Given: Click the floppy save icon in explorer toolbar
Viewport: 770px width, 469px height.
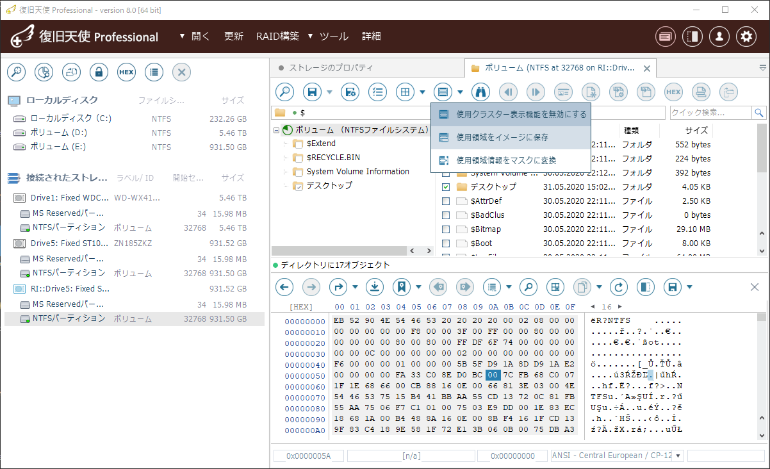Looking at the screenshot, I should point(312,92).
